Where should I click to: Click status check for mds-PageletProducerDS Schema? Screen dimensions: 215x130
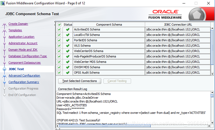coord(68,56)
